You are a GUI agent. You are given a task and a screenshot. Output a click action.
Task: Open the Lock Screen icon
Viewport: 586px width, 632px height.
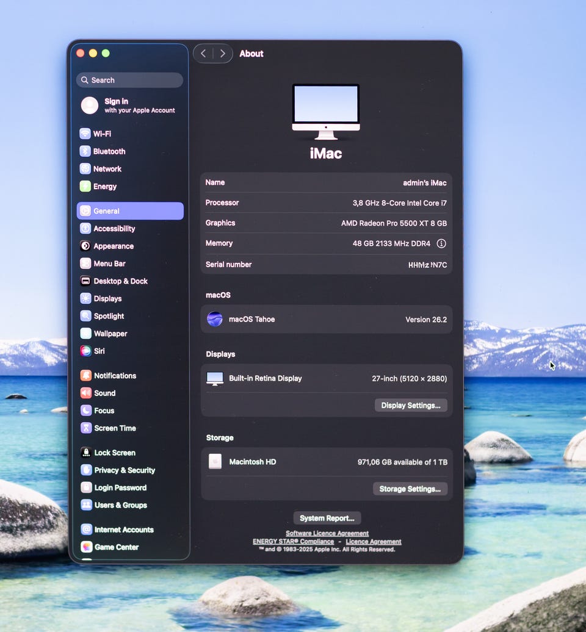click(x=86, y=453)
